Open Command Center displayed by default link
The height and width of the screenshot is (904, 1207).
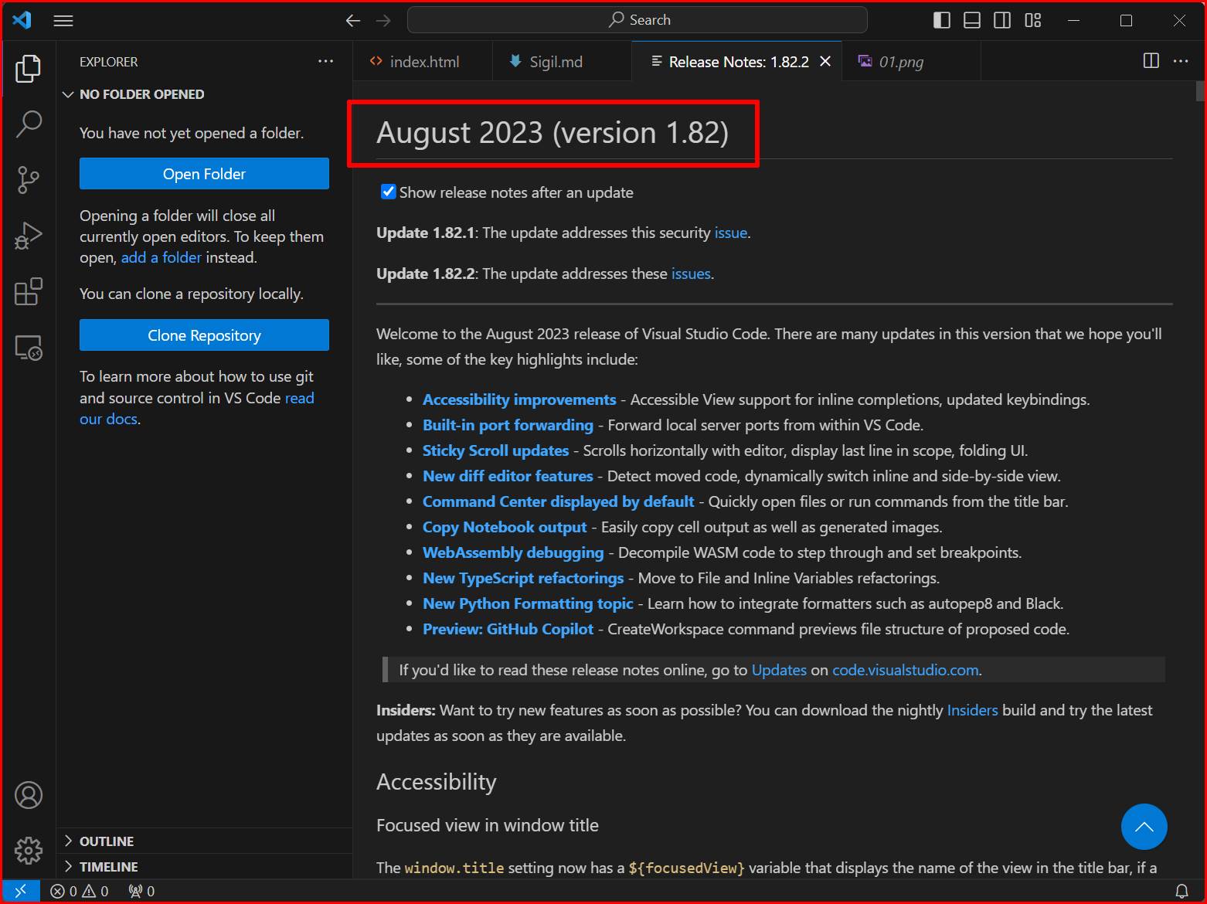[558, 501]
